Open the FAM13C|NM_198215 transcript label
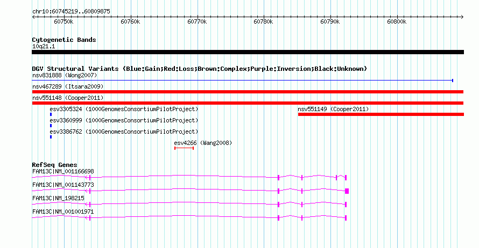The width and height of the screenshot is (479, 248). point(58,198)
